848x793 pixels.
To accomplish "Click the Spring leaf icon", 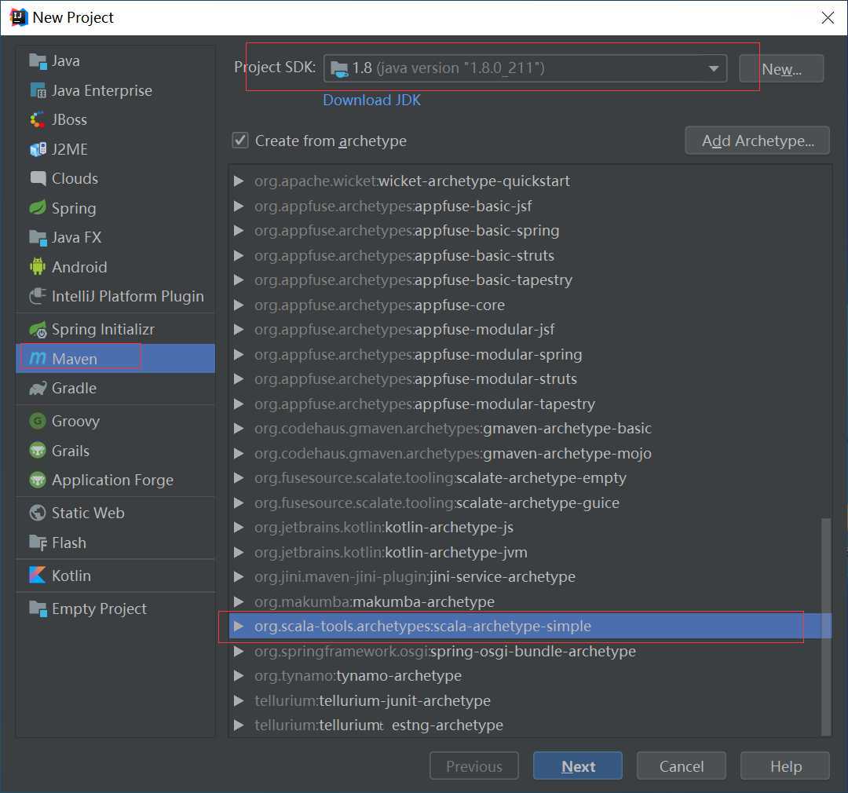I will 38,208.
